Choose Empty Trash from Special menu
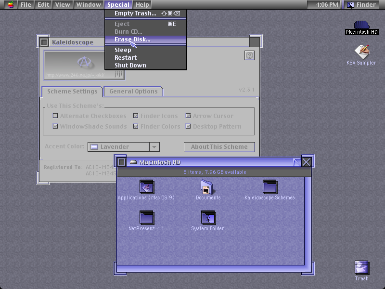This screenshot has height=289, width=385. 146,13
